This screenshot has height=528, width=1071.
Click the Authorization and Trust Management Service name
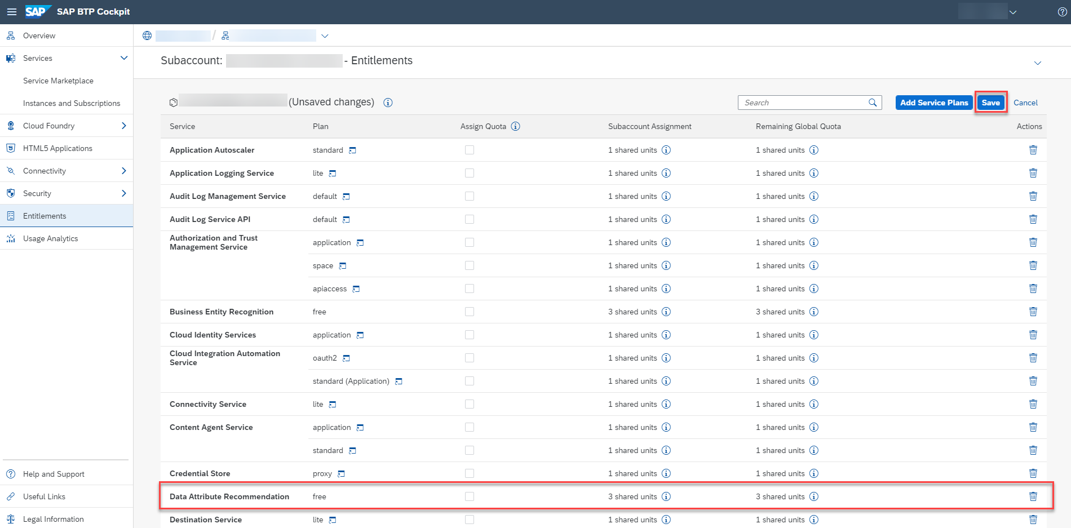pos(214,242)
